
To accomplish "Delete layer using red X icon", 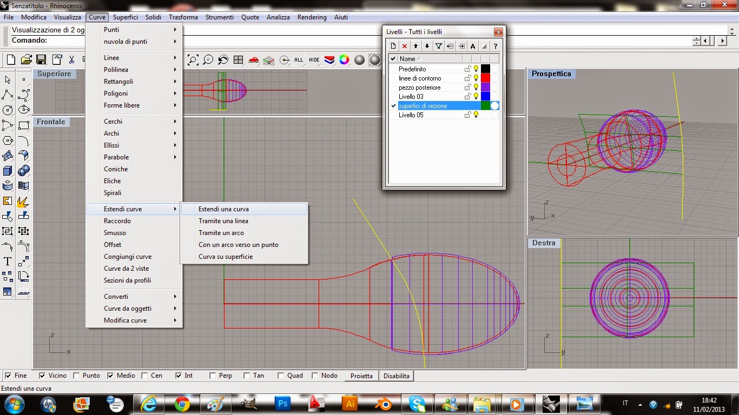I will click(x=404, y=46).
